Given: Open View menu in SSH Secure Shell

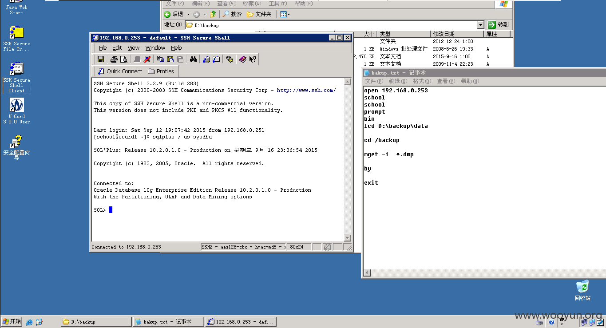Looking at the screenshot, I should [x=133, y=48].
